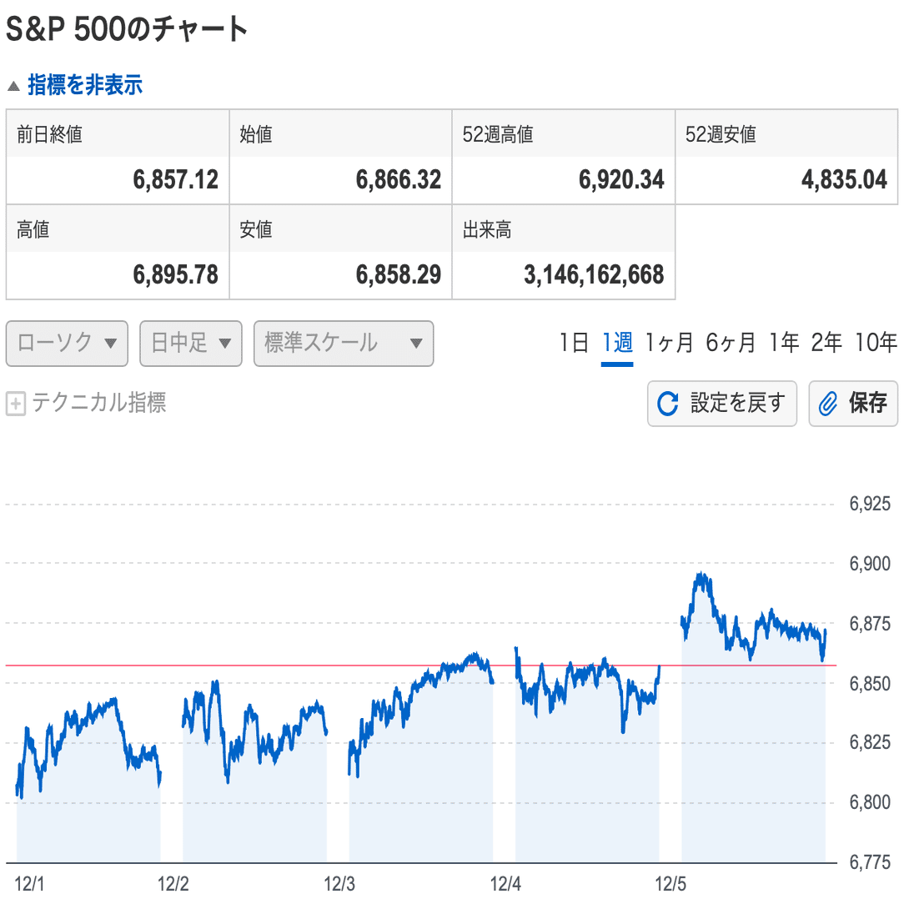Open the 標準スケール scale dropdown
904x904 pixels.
[344, 344]
